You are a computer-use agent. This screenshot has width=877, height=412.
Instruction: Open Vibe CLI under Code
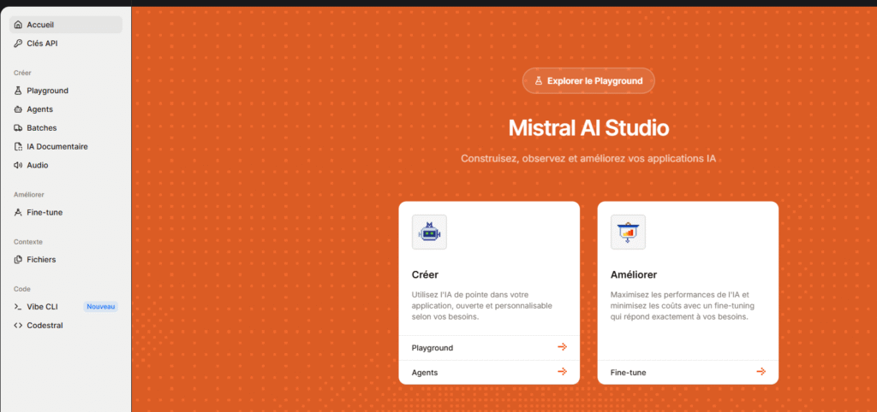(66, 307)
